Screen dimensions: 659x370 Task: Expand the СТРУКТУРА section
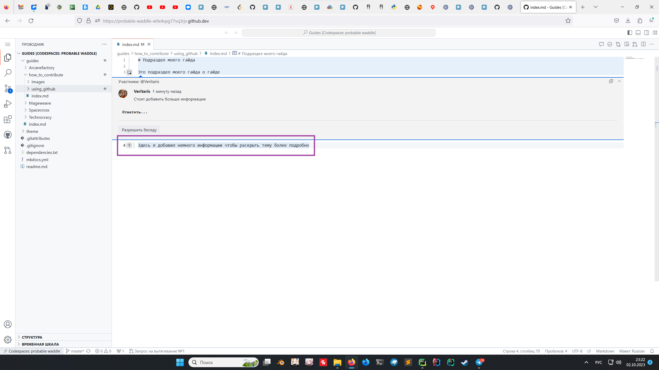click(32, 337)
